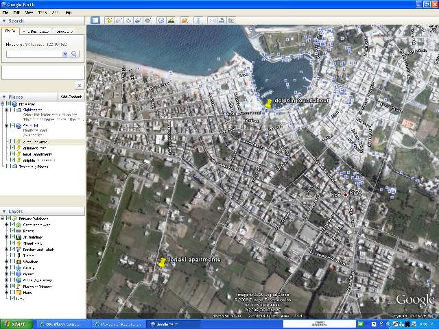
Task: Enable the Weather layer checkbox
Action: pos(12,262)
